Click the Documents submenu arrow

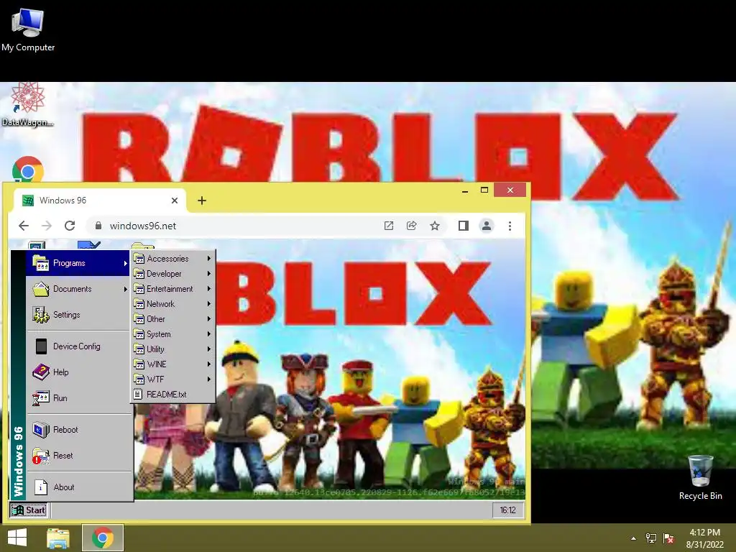point(125,289)
